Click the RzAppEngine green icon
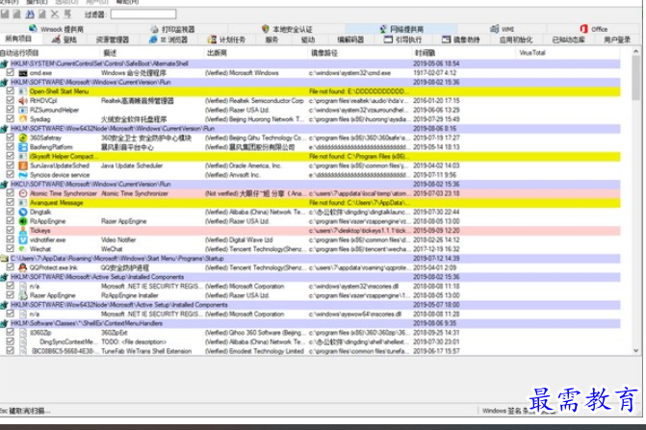The height and width of the screenshot is (430, 646). (23, 221)
